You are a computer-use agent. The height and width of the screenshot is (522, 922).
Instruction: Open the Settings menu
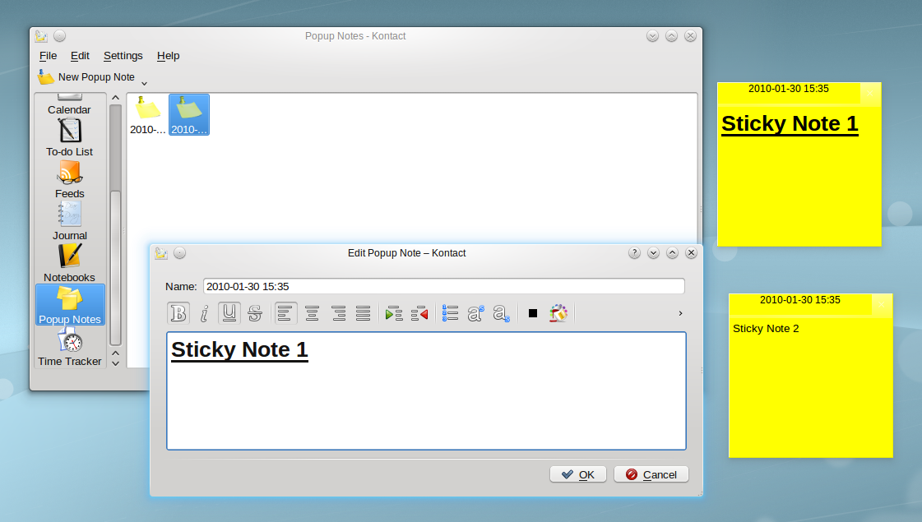[x=123, y=56]
